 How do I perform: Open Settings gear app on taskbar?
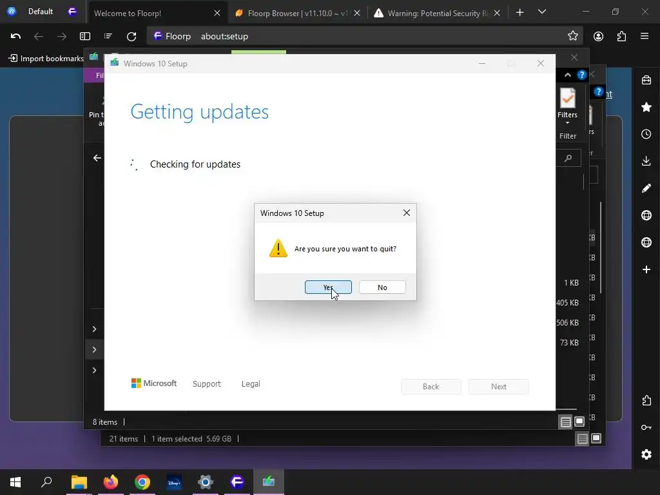[x=206, y=482]
